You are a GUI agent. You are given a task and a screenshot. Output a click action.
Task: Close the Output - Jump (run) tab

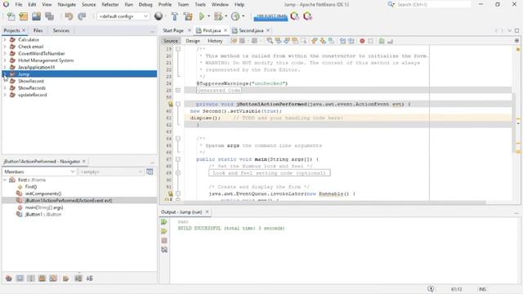pos(207,212)
